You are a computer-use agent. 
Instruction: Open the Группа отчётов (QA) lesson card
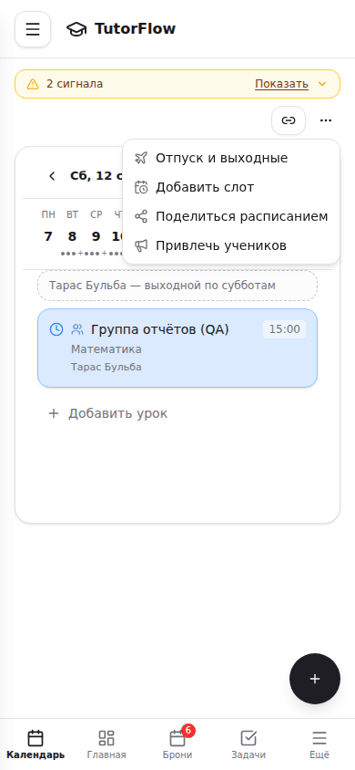point(177,349)
